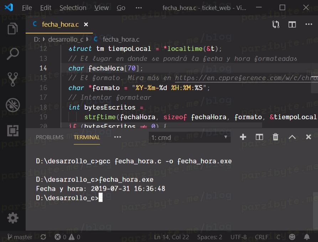The height and width of the screenshot is (242, 318).
Task: Click fecha_hora.c breadcrumb item
Action: click(x=121, y=39)
